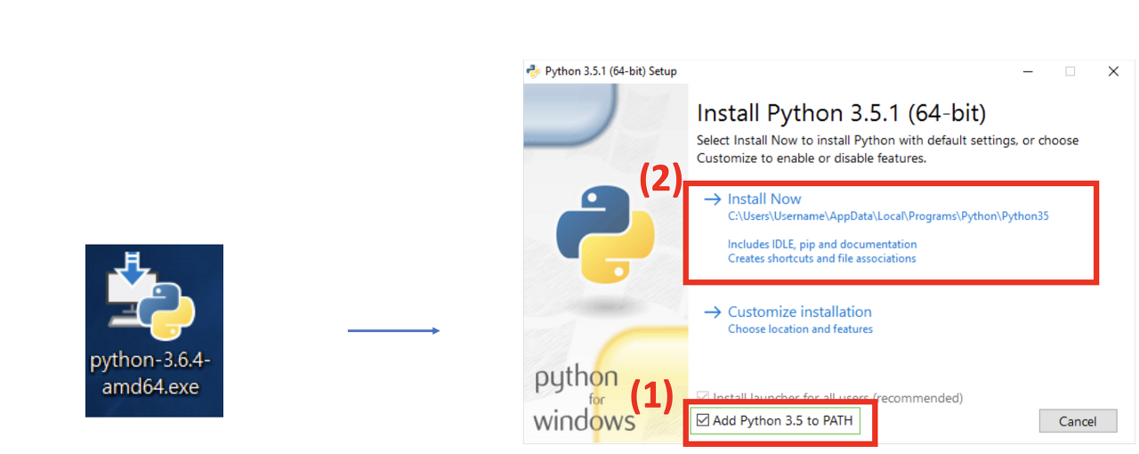1139x454 pixels.
Task: Close the Python Setup window
Action: 1112,71
